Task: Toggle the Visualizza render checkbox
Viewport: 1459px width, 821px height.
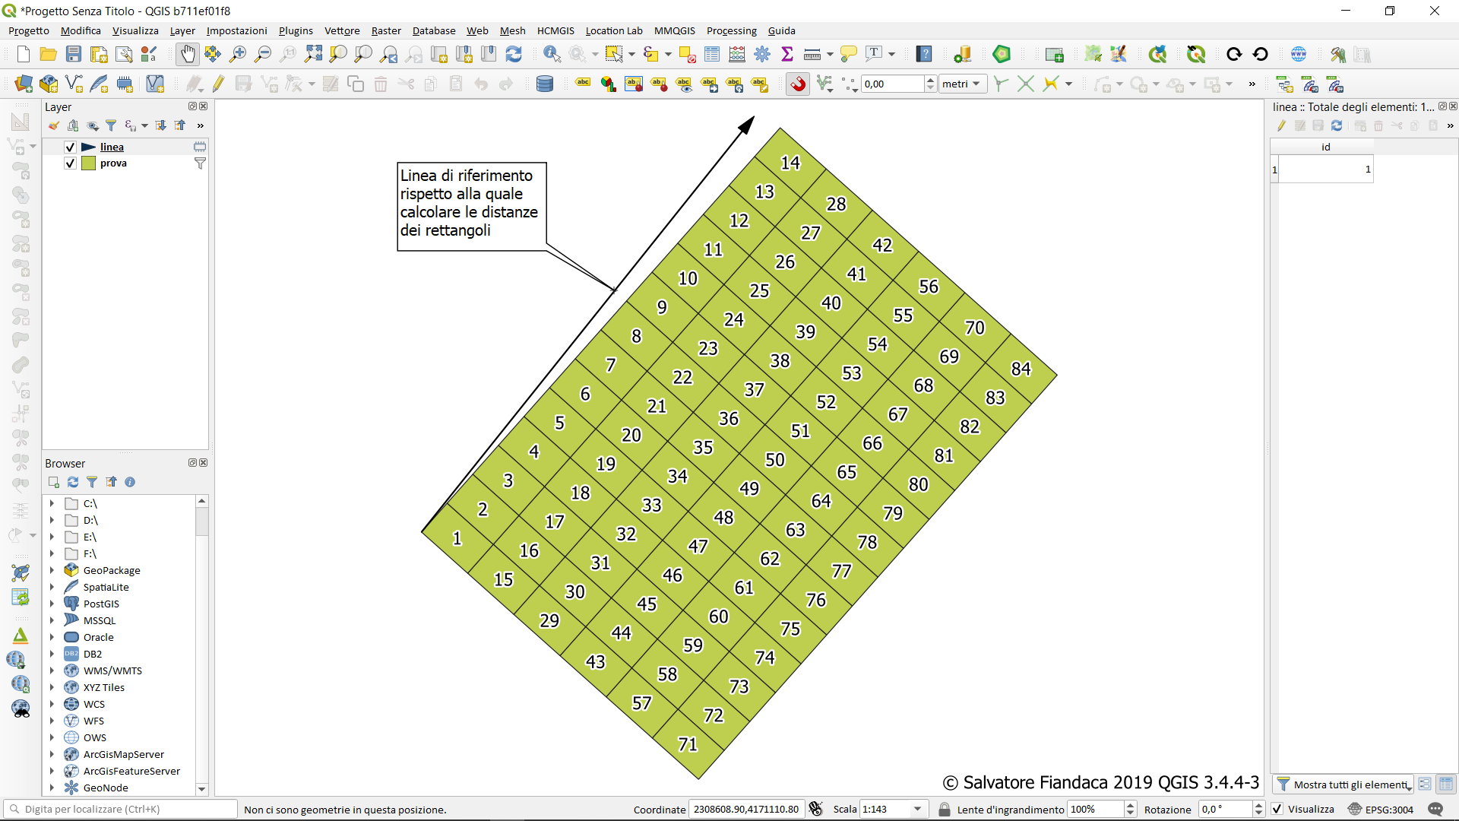Action: click(1277, 809)
